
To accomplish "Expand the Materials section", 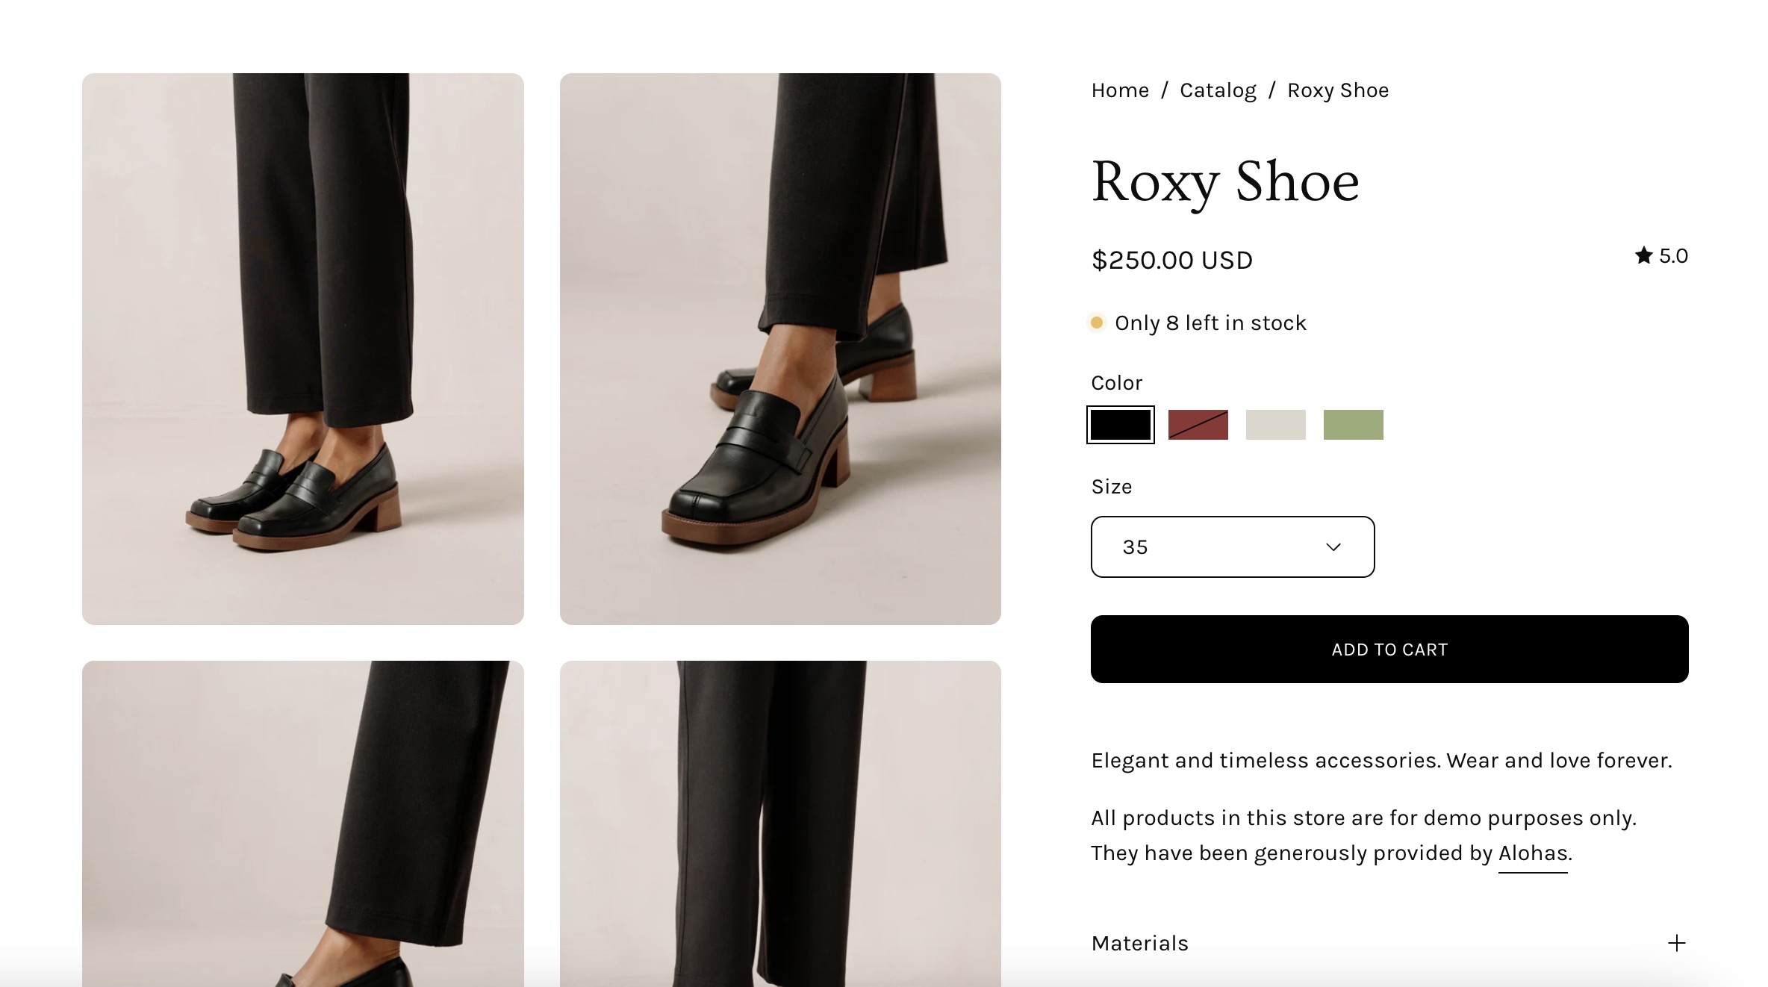I will pyautogui.click(x=1140, y=943).
